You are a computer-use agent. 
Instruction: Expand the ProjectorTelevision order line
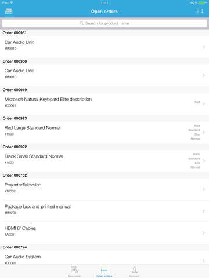tap(105, 189)
